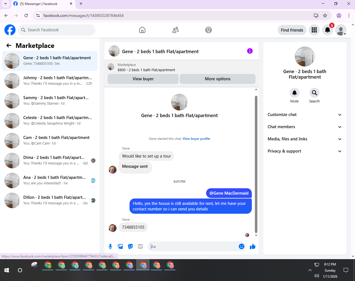The image size is (355, 281).
Task: Click the 'Would like to set up a tour' message
Action: [146, 156]
